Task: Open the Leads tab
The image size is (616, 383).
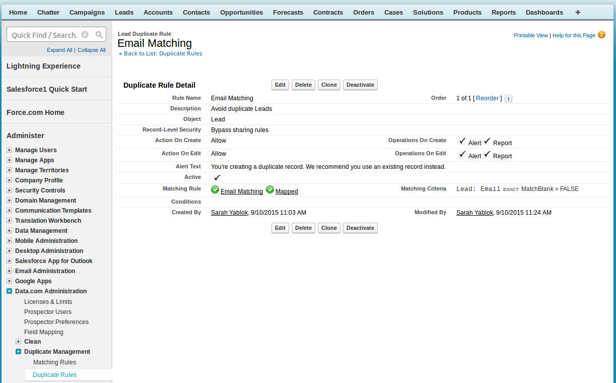Action: click(124, 12)
